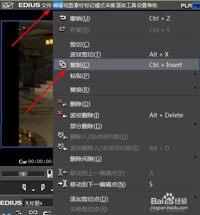This screenshot has height=215, width=200.
Task: Click the copy icon beside 复制
Action: point(62,65)
